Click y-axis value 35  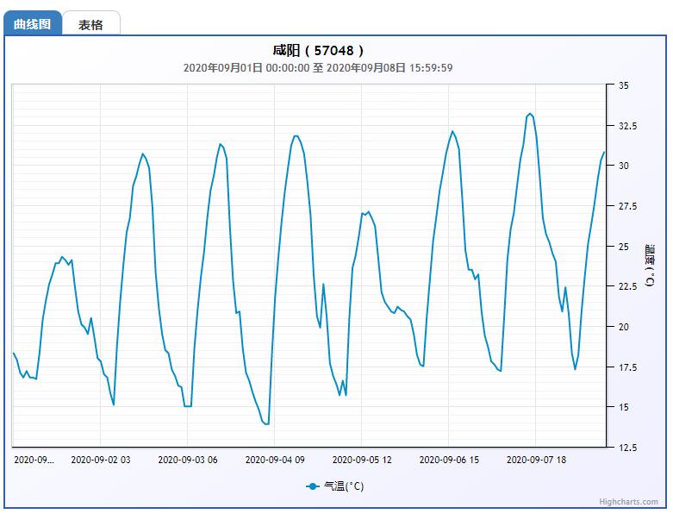click(x=623, y=85)
